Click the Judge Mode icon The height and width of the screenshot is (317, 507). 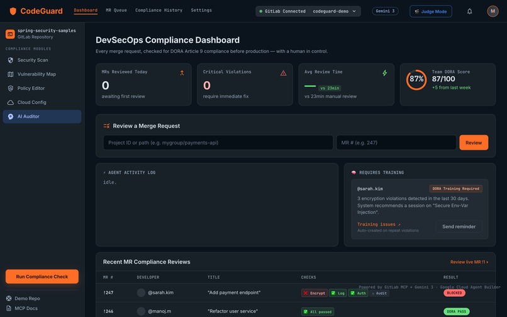click(x=417, y=11)
